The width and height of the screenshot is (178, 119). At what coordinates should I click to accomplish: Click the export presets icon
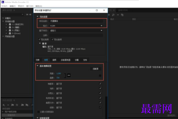click(x=27, y=105)
